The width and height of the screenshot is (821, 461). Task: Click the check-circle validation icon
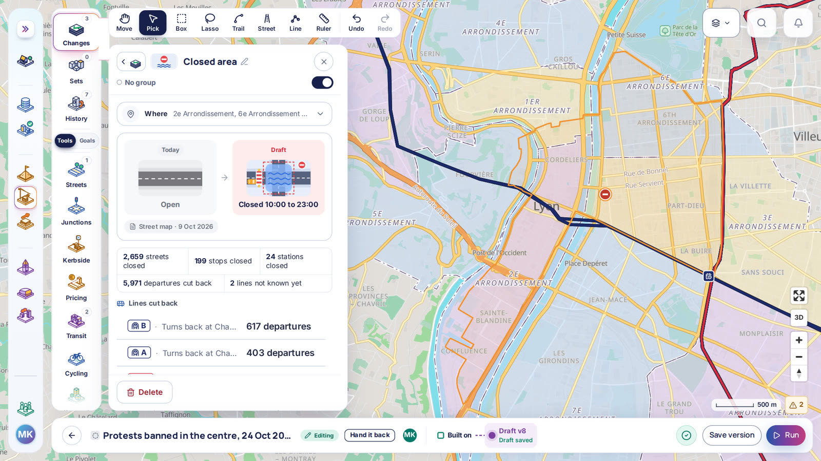pos(687,435)
